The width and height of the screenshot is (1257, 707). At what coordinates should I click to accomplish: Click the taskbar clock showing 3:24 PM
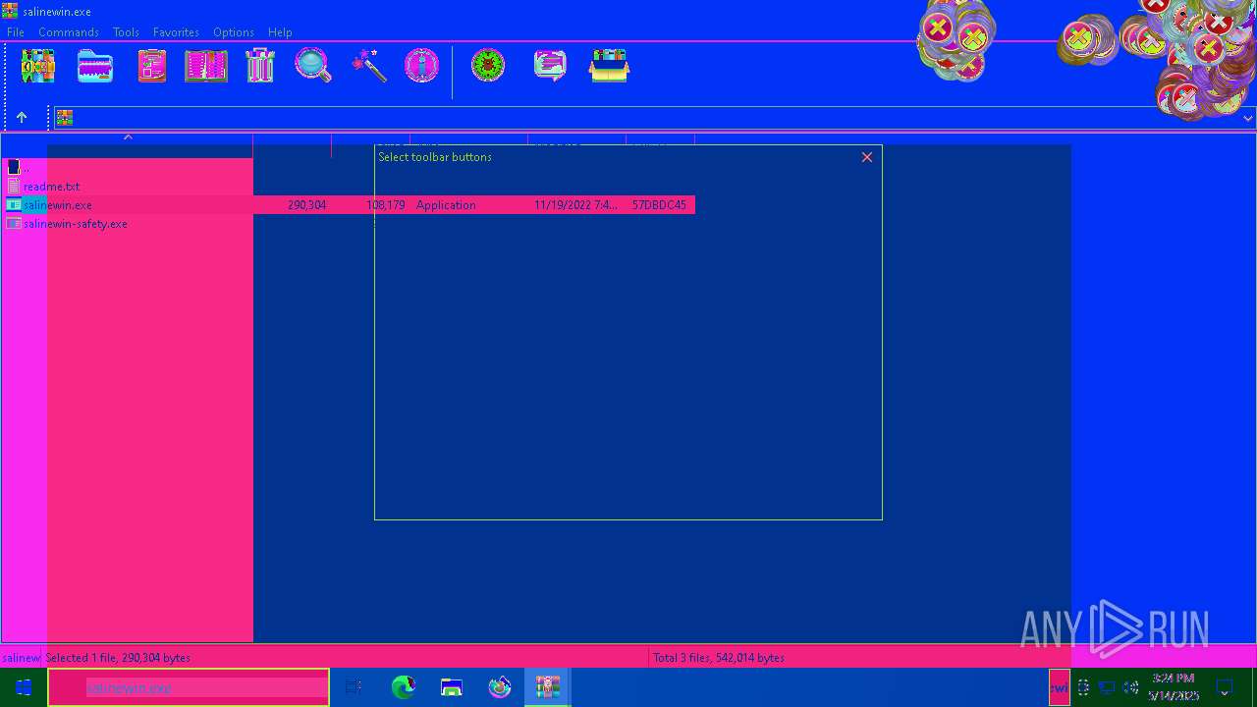click(x=1174, y=687)
